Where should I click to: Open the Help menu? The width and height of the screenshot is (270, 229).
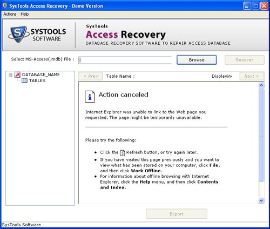[24, 14]
